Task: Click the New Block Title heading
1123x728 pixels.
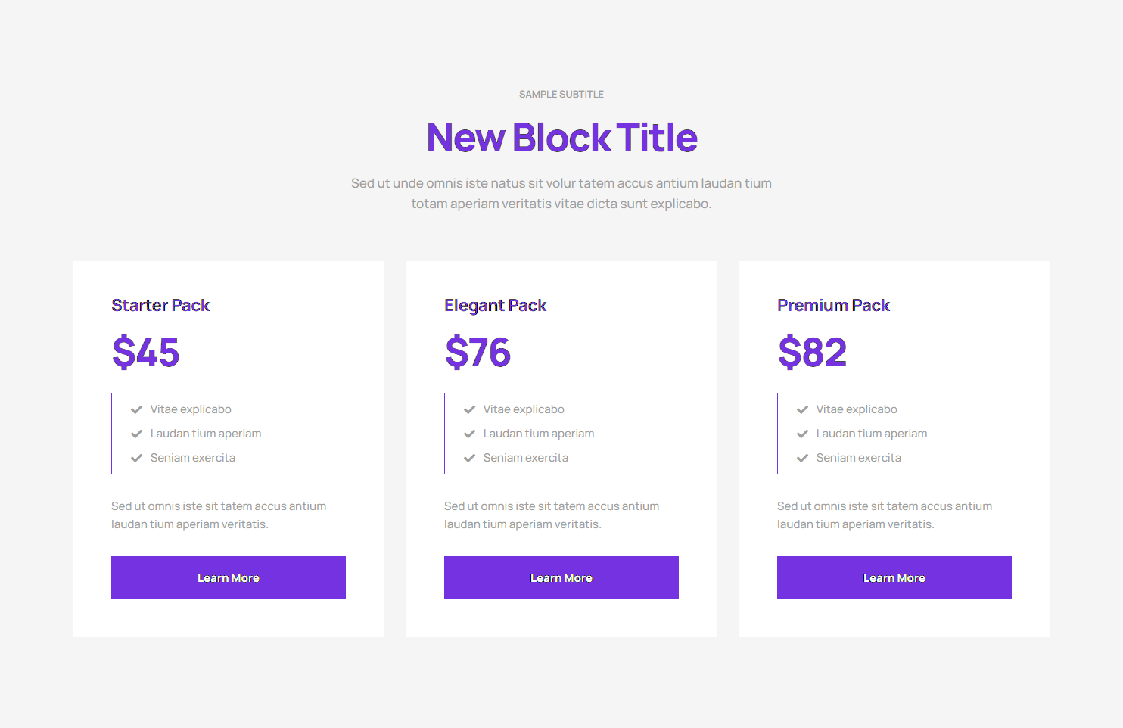Action: click(x=561, y=138)
